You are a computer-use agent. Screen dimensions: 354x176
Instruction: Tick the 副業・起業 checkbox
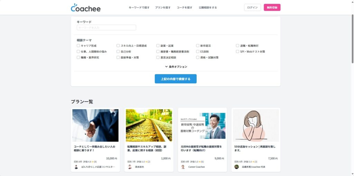tap(158, 45)
